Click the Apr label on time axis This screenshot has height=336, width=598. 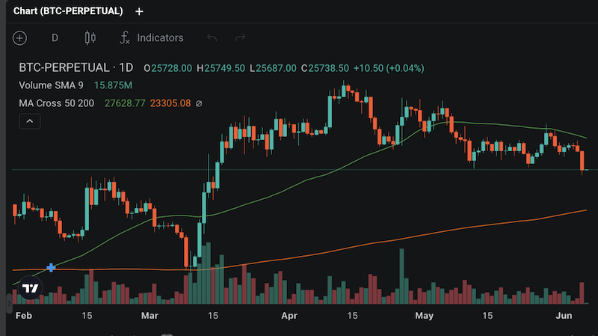289,316
